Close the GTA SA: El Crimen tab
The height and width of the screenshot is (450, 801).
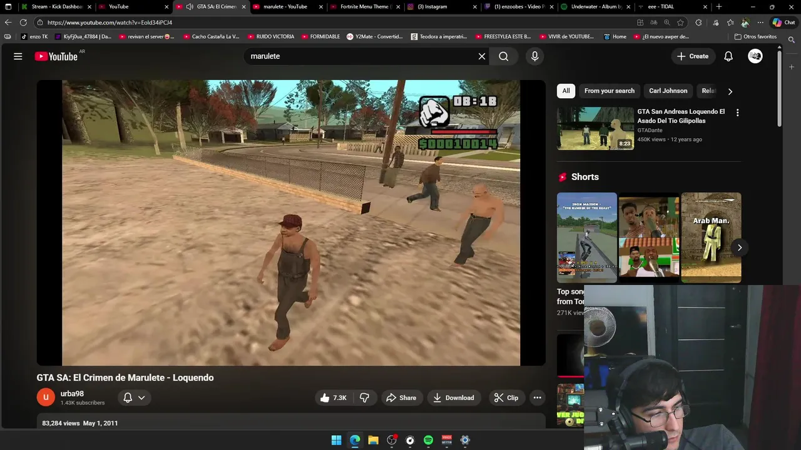(x=244, y=7)
